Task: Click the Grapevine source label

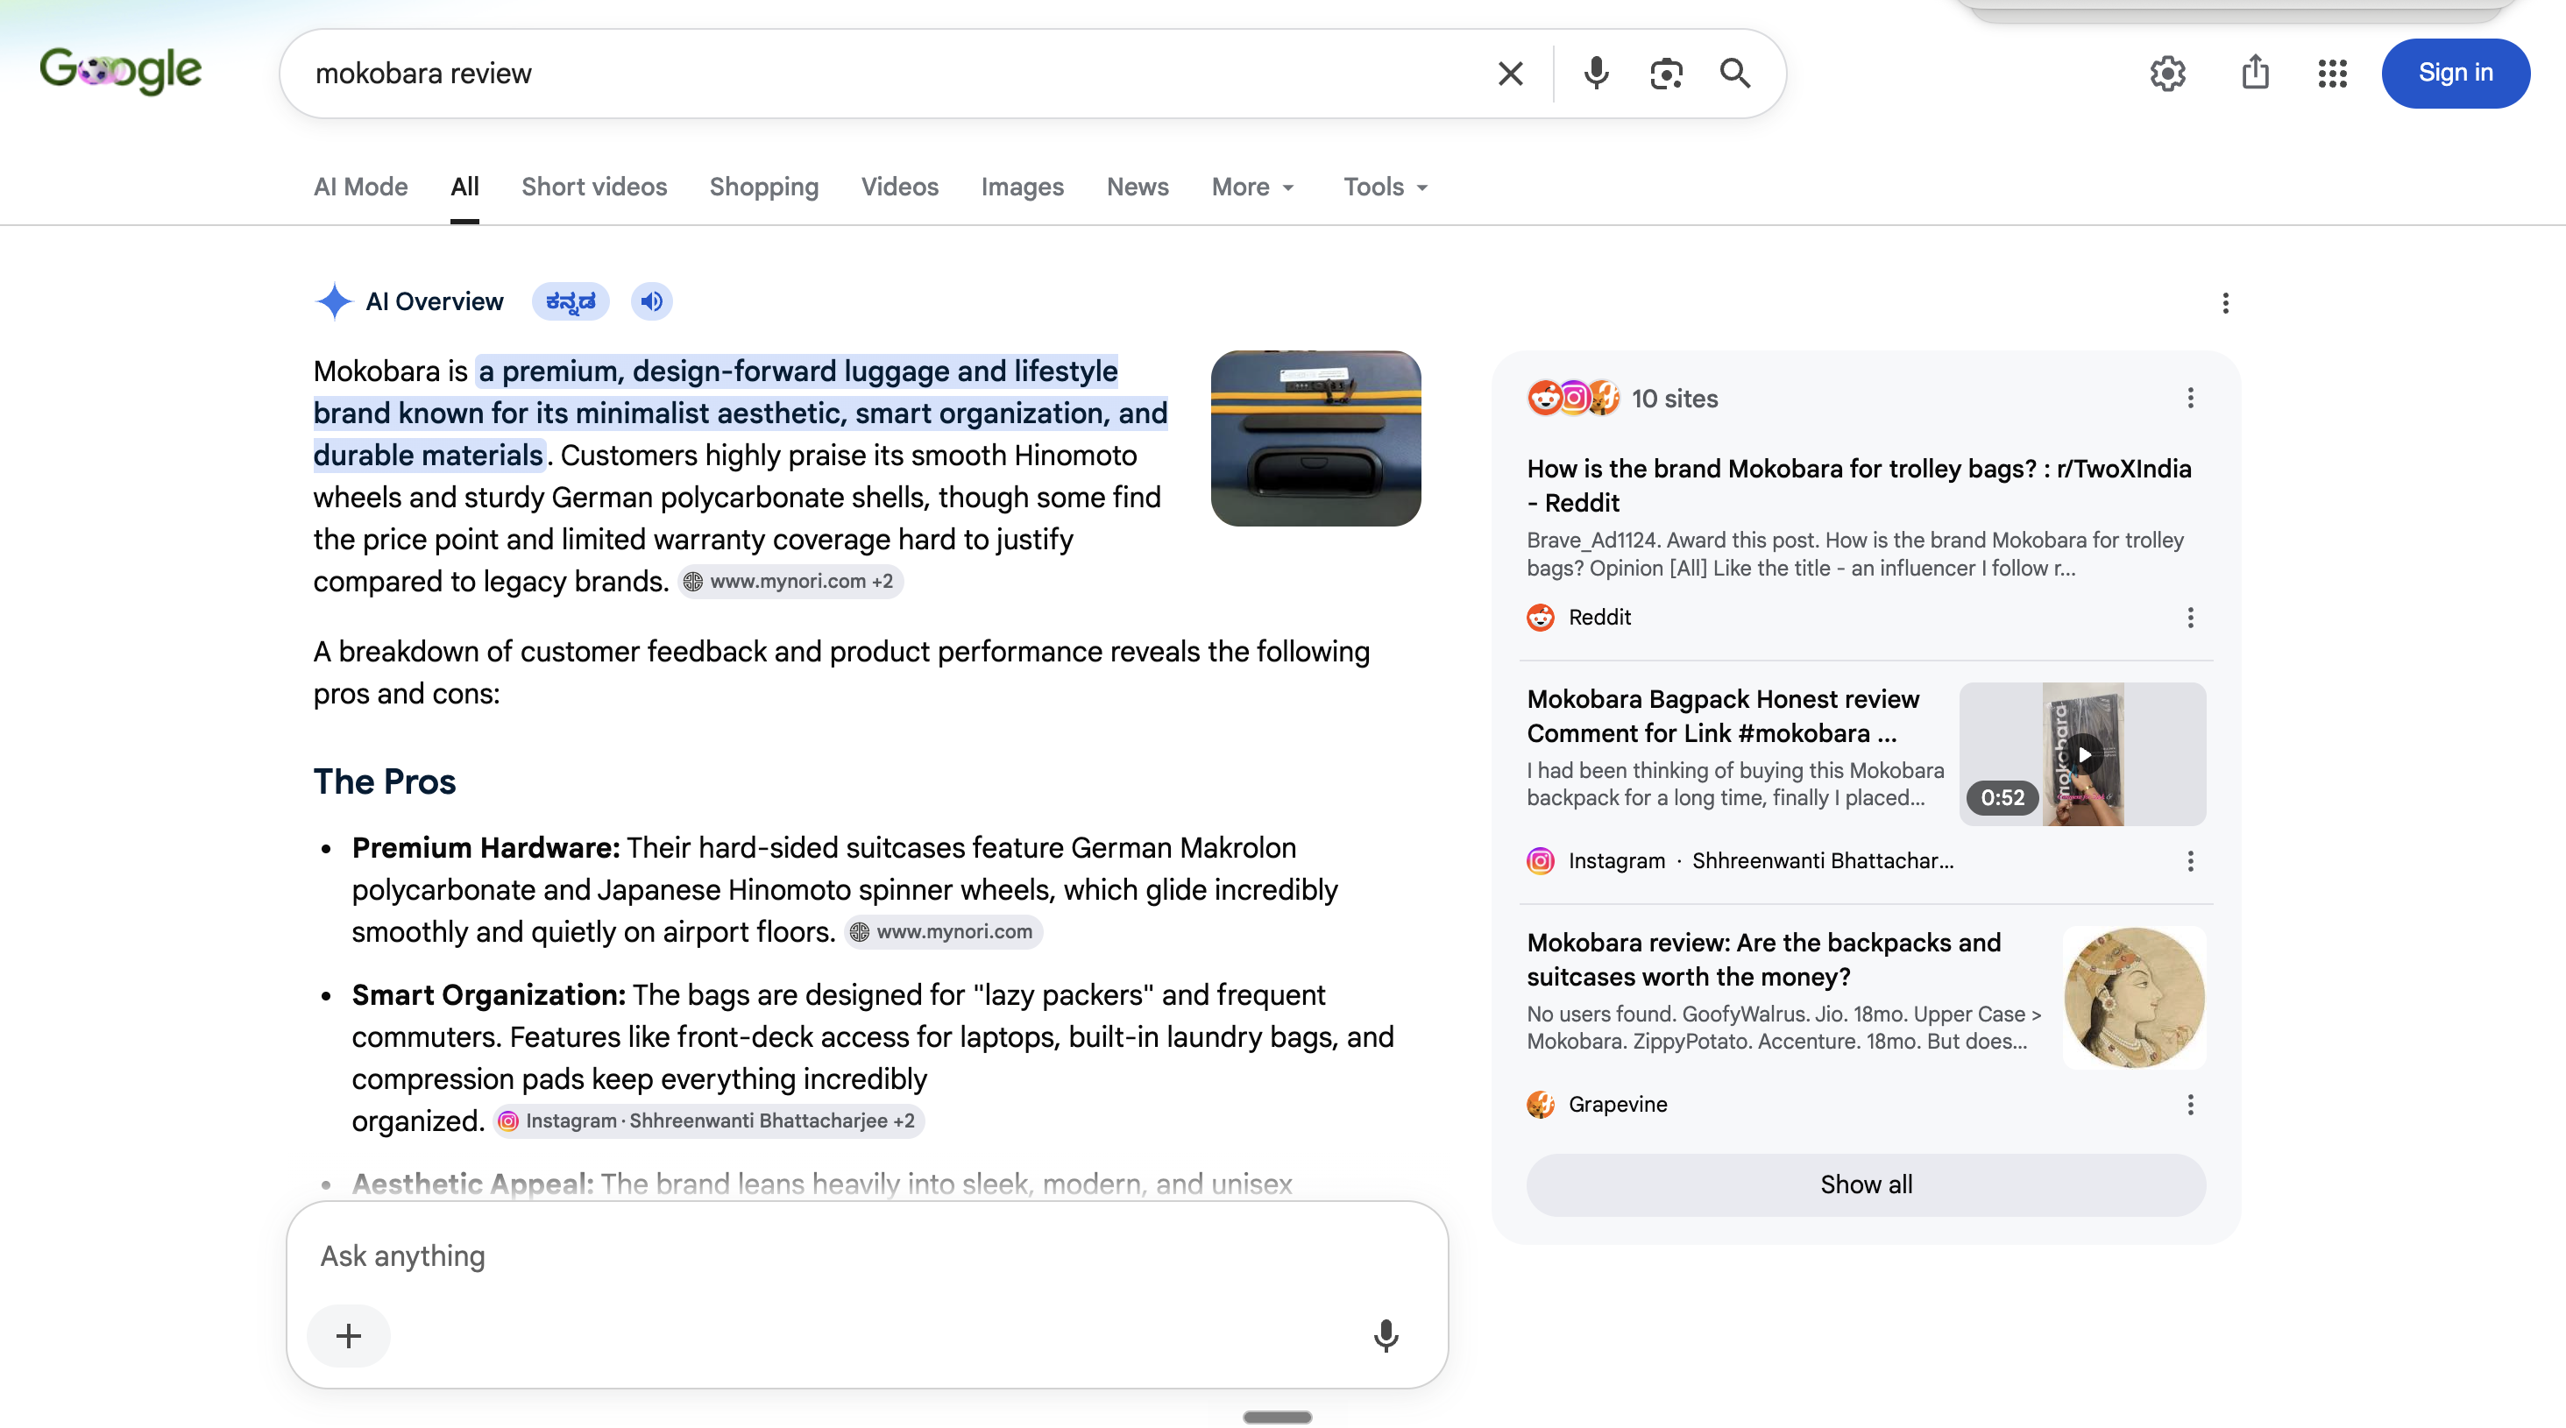Action: [1618, 1105]
